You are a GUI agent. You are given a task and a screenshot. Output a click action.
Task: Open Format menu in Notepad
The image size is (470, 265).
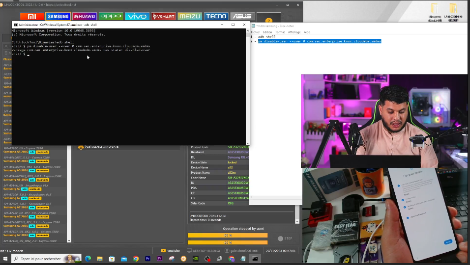(x=280, y=32)
